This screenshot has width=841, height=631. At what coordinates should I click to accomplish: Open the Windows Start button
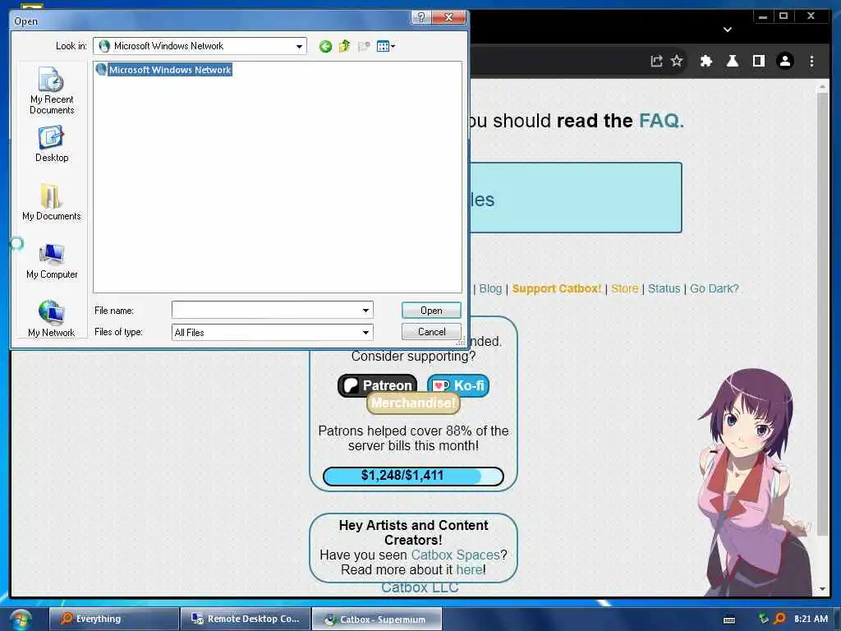[x=20, y=619]
